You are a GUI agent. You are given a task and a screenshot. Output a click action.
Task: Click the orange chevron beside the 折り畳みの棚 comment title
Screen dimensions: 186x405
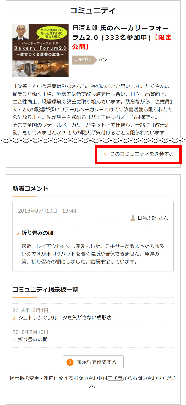click(x=18, y=233)
